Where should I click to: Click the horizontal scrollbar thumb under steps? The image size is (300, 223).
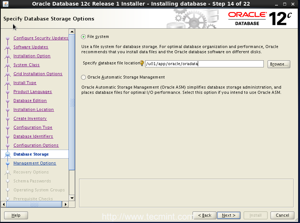[34, 204]
